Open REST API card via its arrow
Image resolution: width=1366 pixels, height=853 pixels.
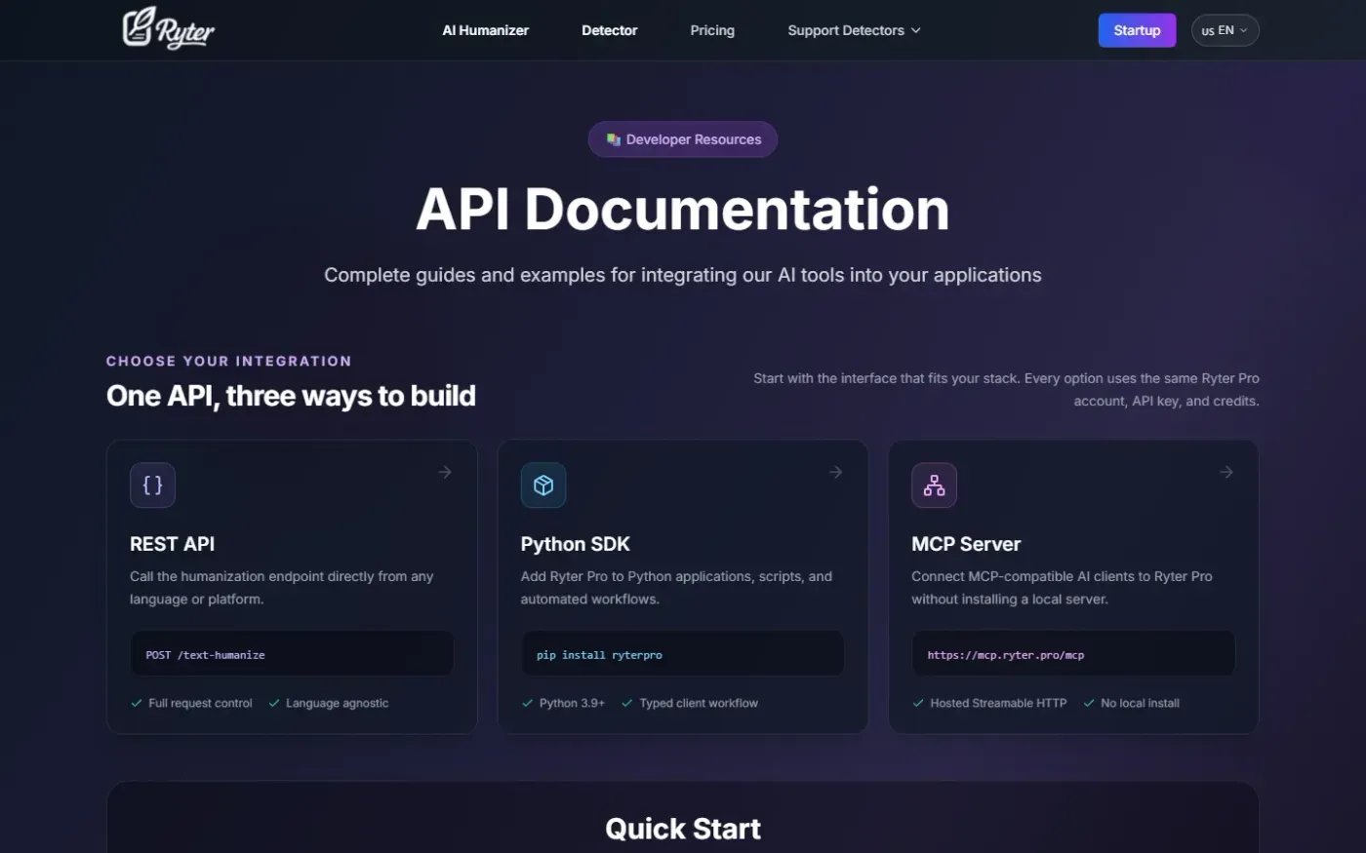tap(445, 472)
